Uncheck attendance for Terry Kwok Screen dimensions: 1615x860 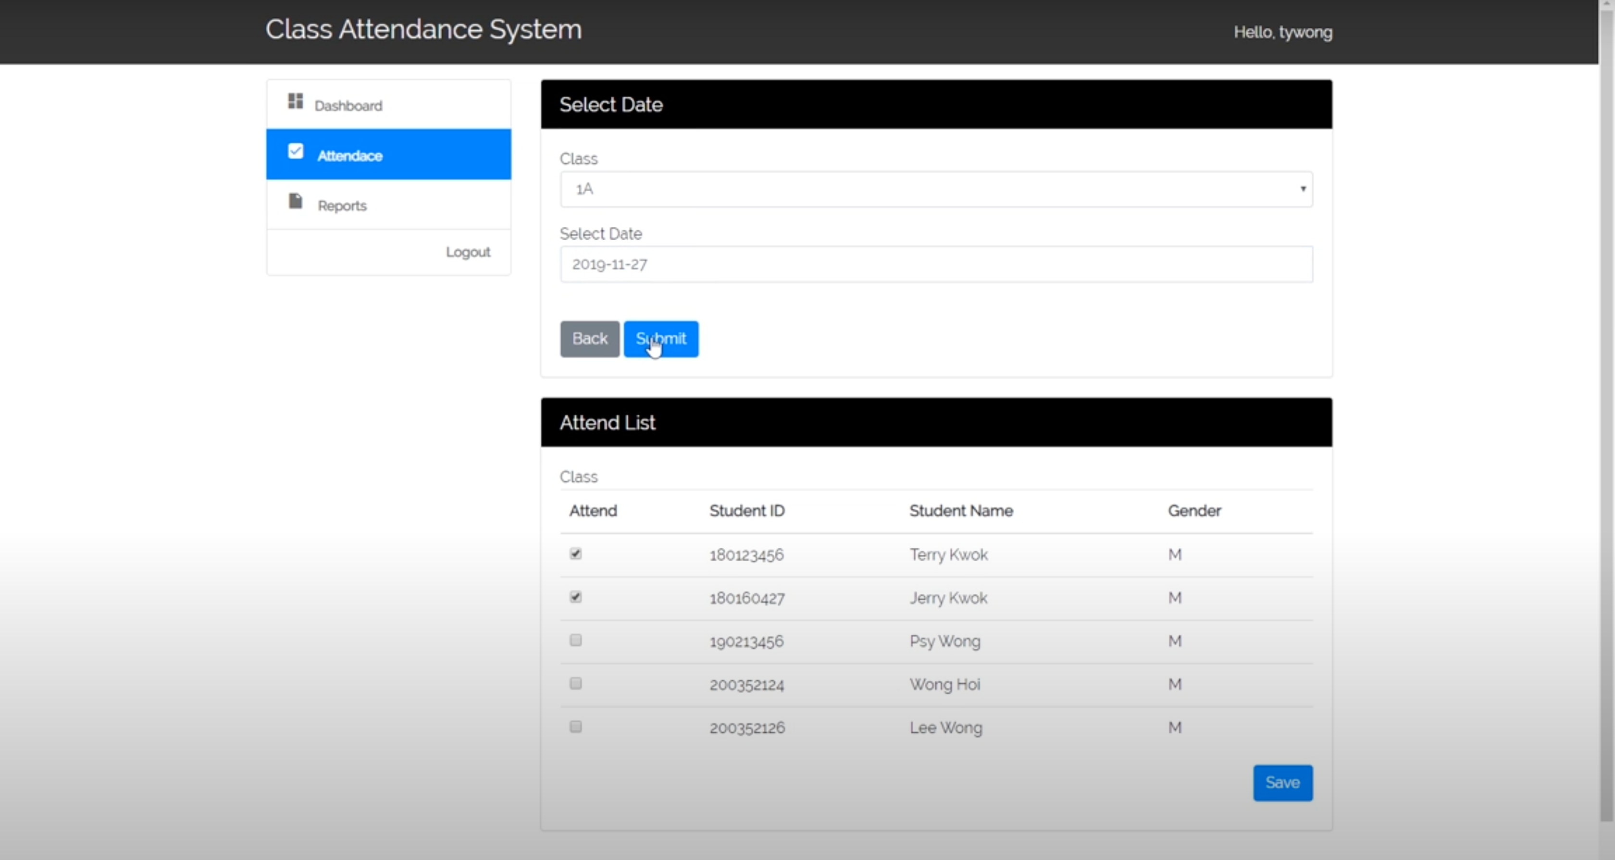pos(575,553)
